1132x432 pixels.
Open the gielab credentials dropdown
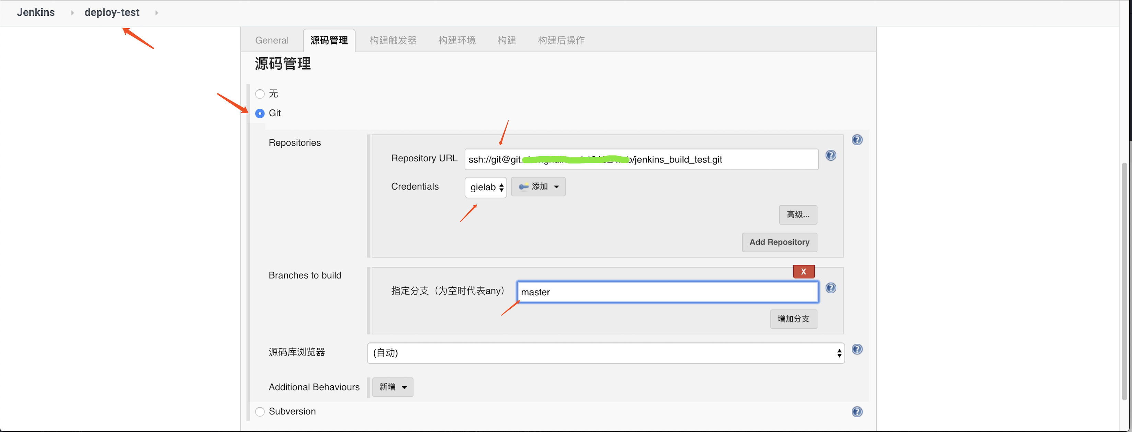[x=486, y=187]
